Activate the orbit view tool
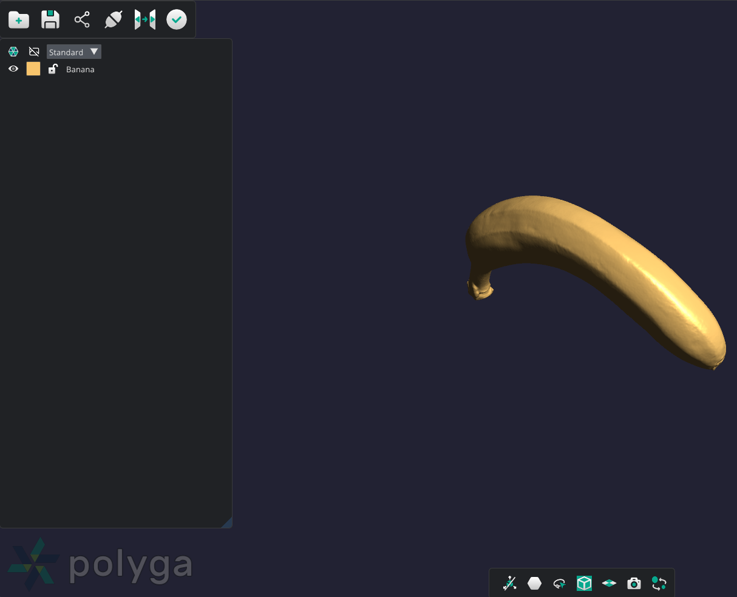Image resolution: width=737 pixels, height=597 pixels. point(559,583)
